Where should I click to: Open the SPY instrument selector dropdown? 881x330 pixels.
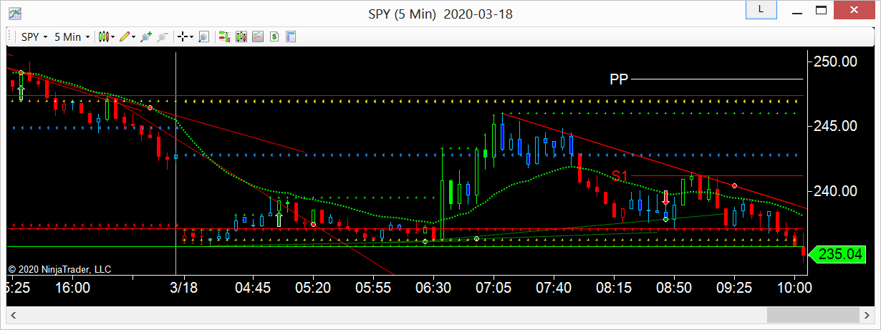tap(34, 37)
